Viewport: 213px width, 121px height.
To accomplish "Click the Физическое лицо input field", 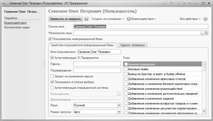I will point(137,33).
